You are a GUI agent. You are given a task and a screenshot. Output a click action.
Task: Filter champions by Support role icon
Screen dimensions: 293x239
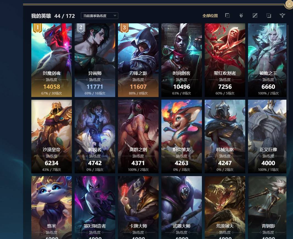(x=282, y=16)
